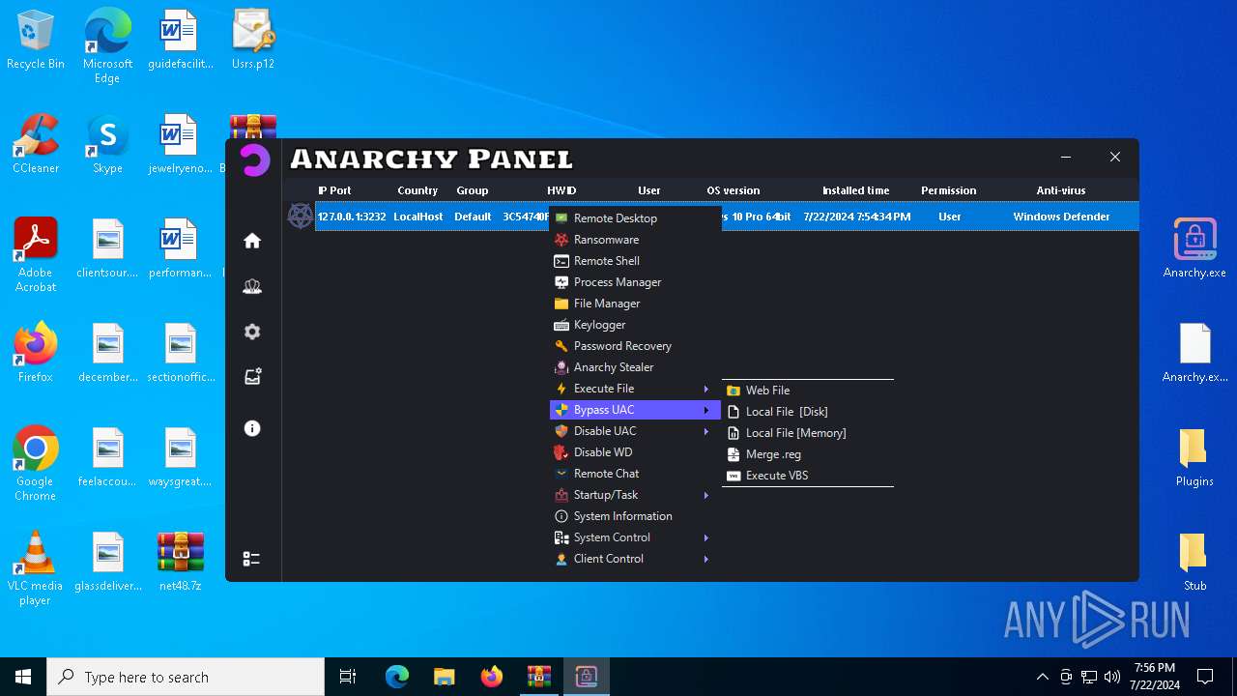
Task: Click the Merge .reg submenu icon
Action: [x=734, y=454]
